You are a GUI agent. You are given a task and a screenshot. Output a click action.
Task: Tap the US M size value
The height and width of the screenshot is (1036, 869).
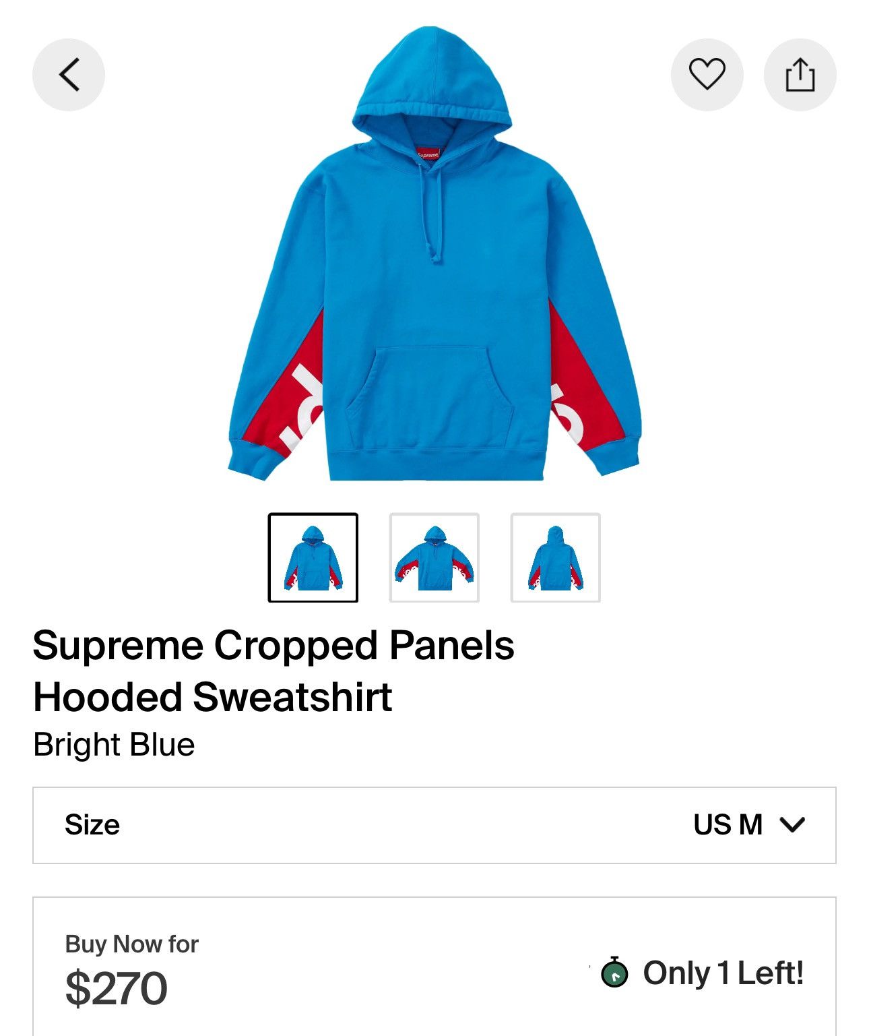click(728, 824)
